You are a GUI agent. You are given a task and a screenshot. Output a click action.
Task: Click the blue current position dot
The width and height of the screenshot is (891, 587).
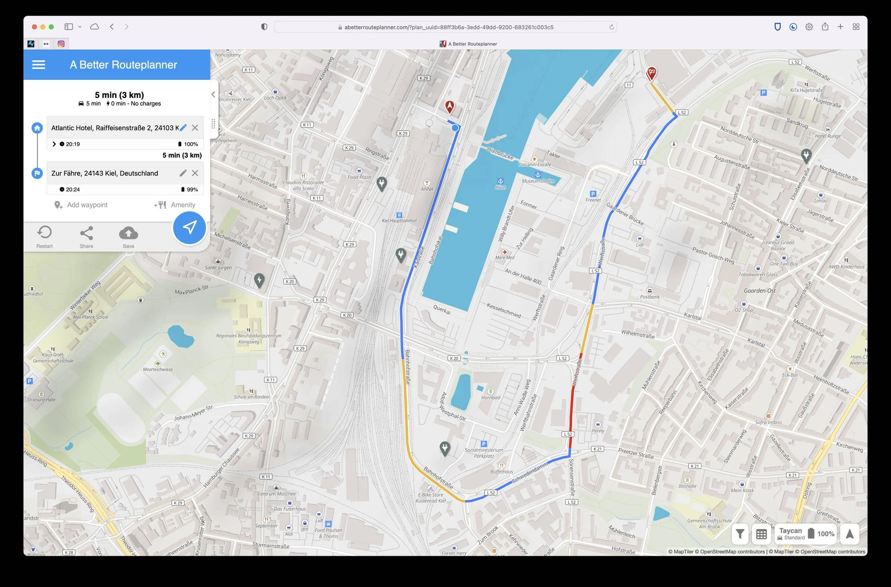click(x=455, y=128)
